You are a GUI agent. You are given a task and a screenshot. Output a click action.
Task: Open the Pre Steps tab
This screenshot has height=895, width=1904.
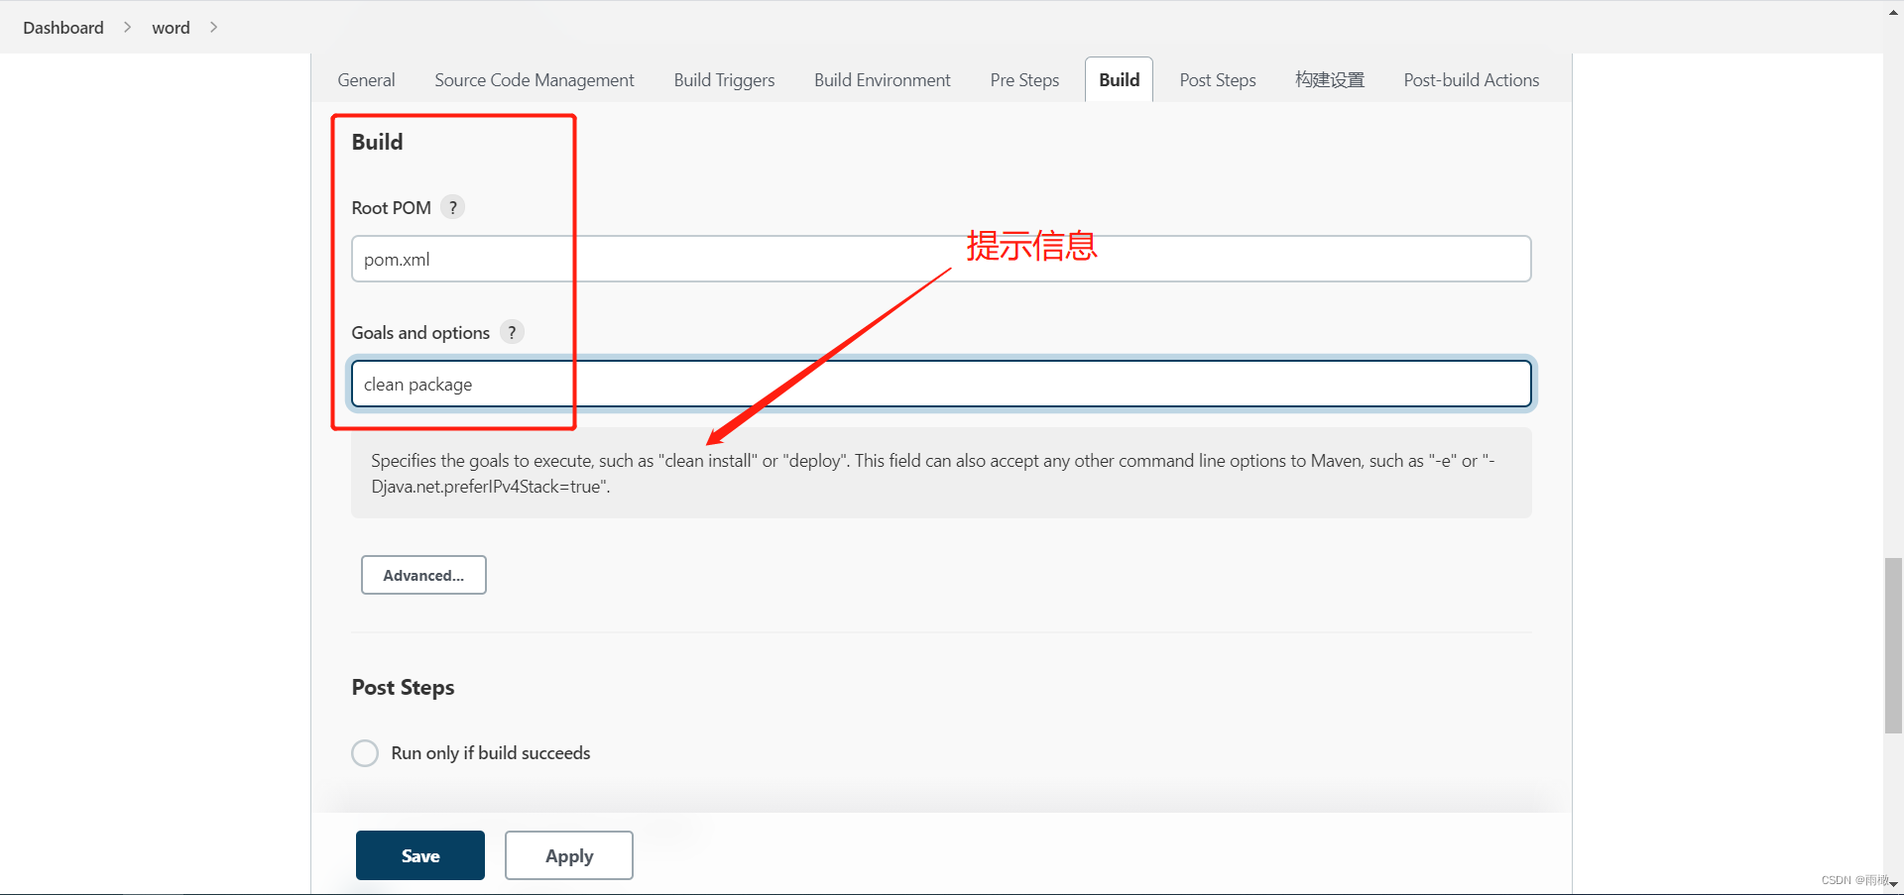click(1024, 80)
